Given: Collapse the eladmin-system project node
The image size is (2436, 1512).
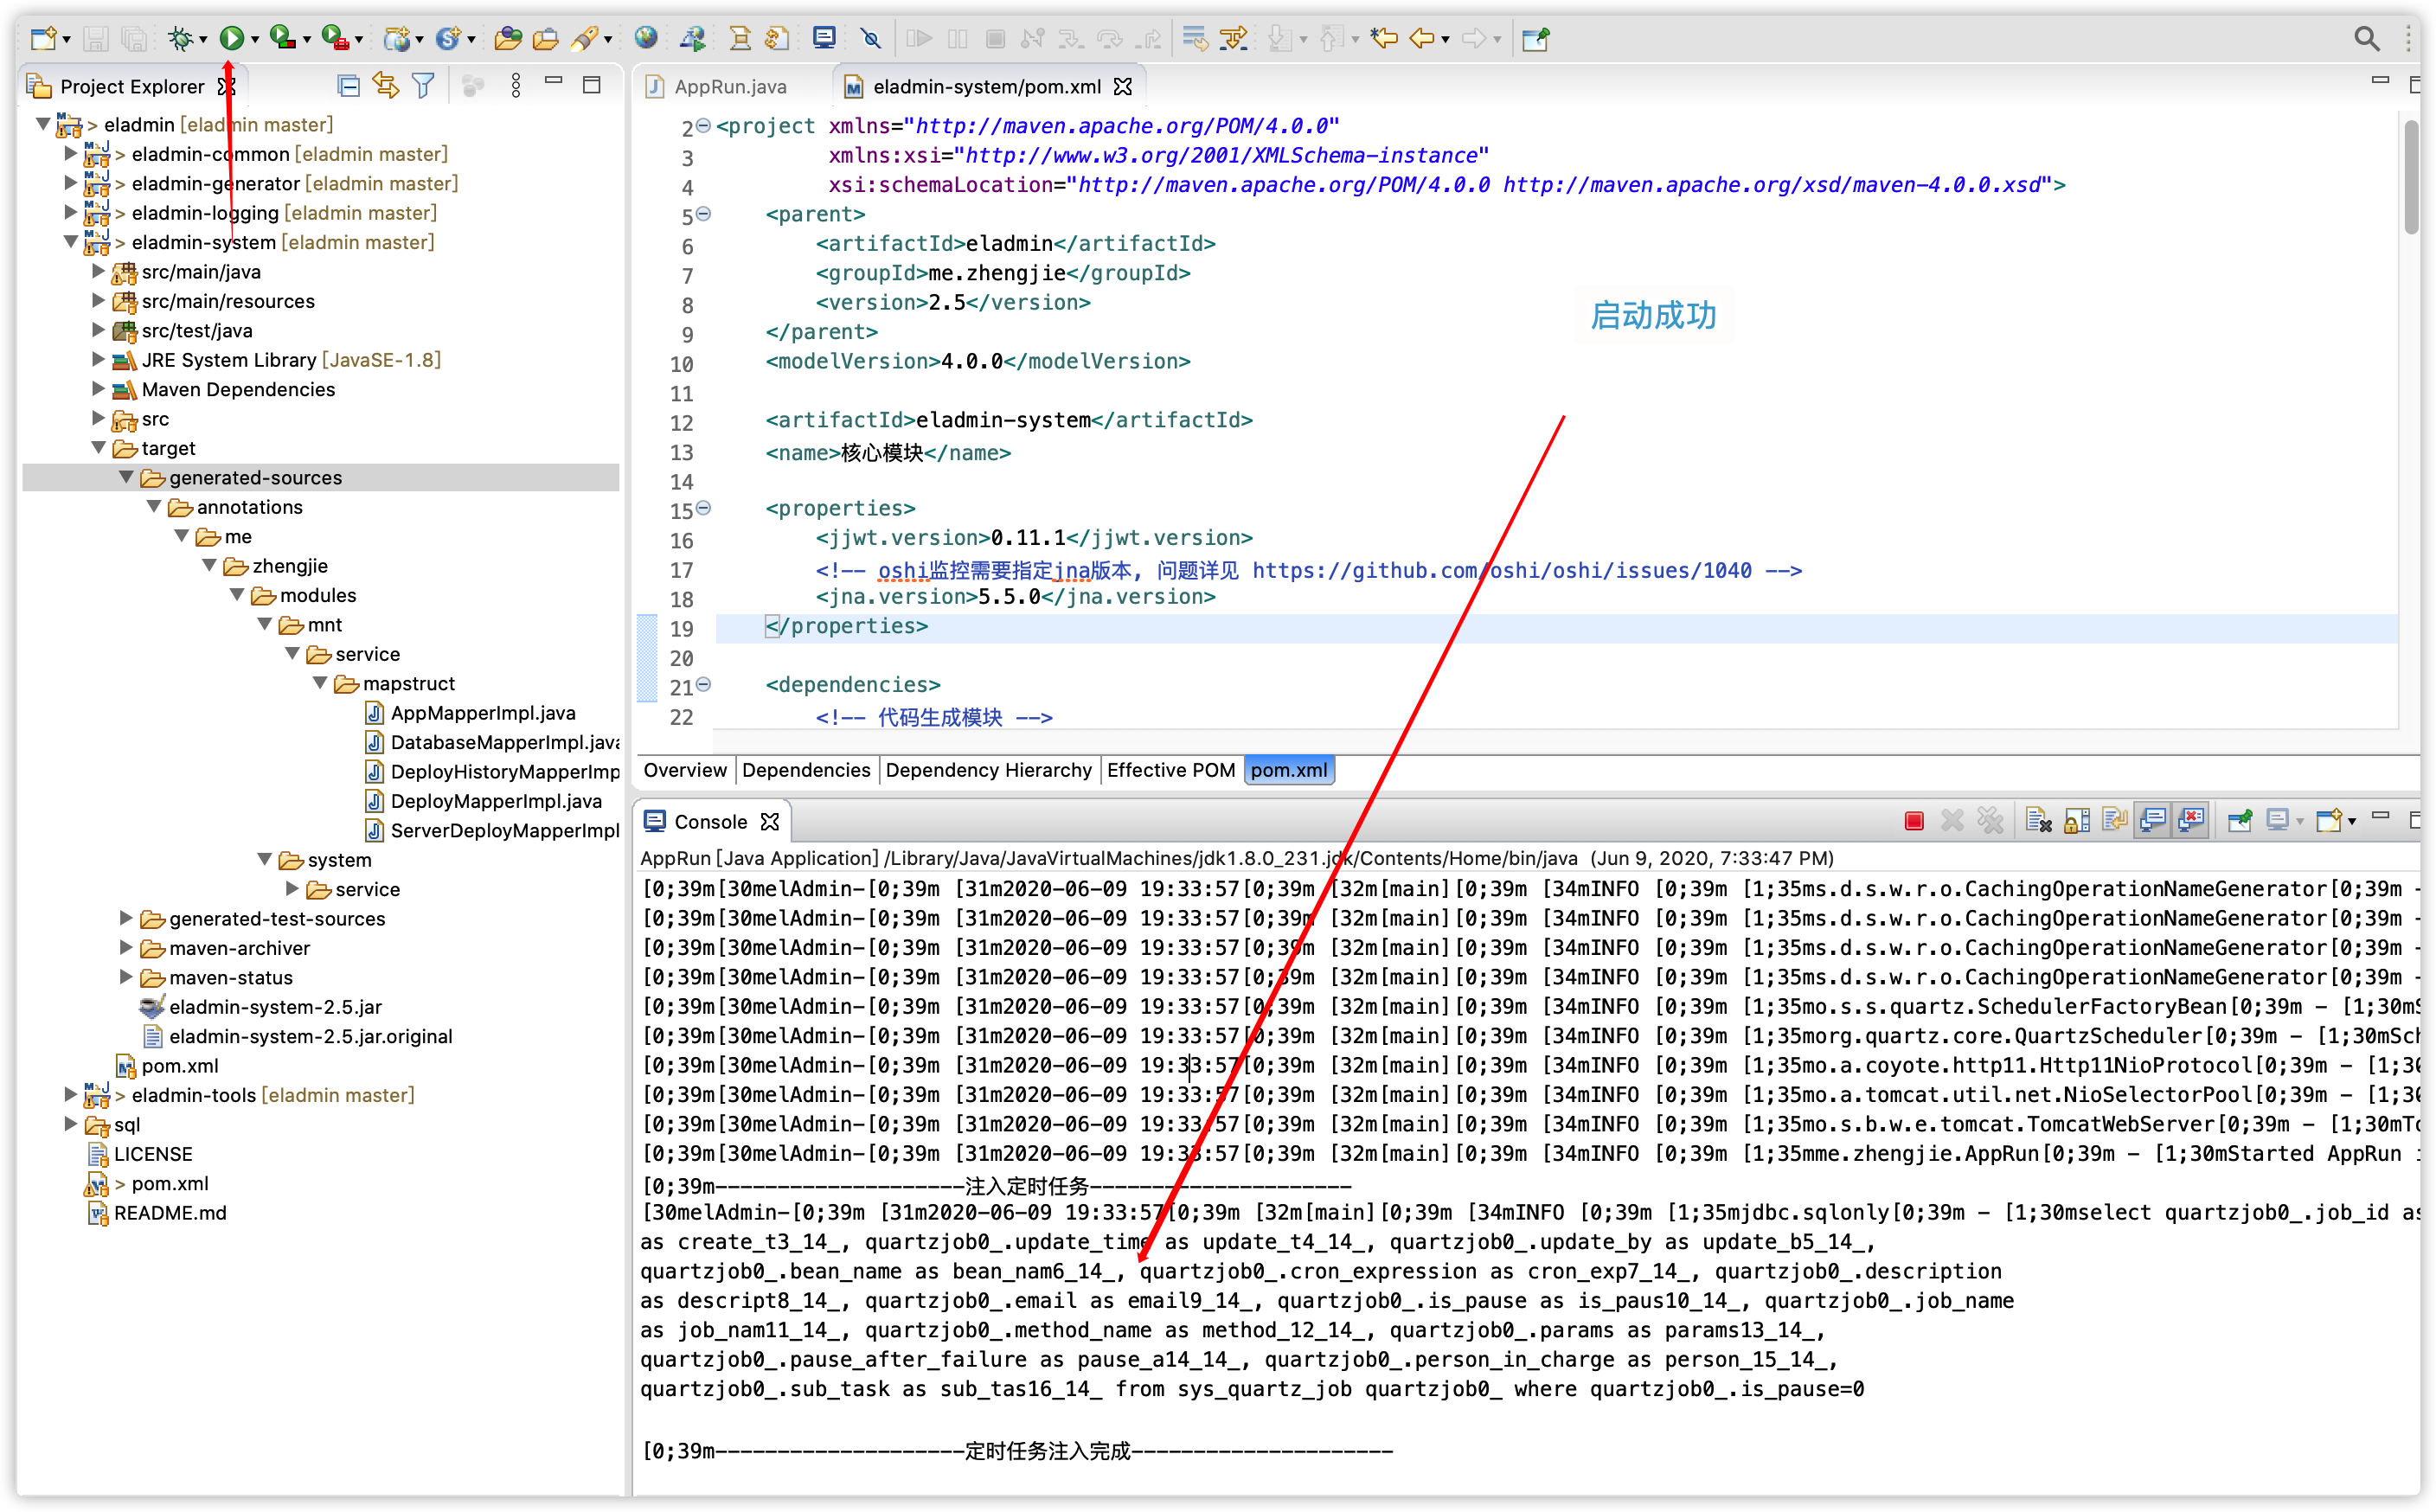Looking at the screenshot, I should (x=71, y=242).
